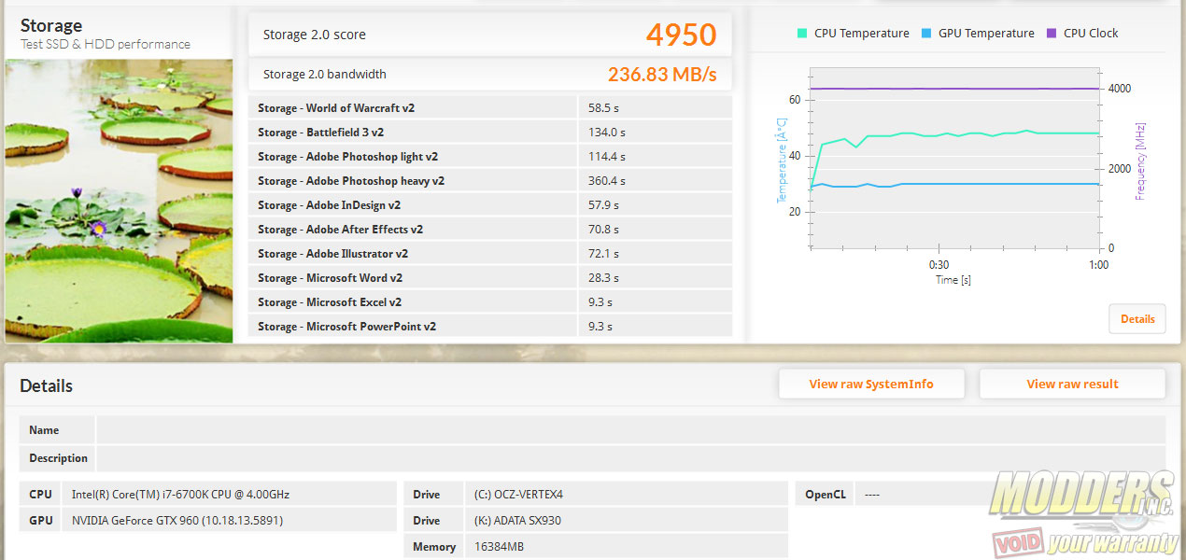
Task: Select the Storage 2.0 score value 4950
Action: click(x=681, y=35)
